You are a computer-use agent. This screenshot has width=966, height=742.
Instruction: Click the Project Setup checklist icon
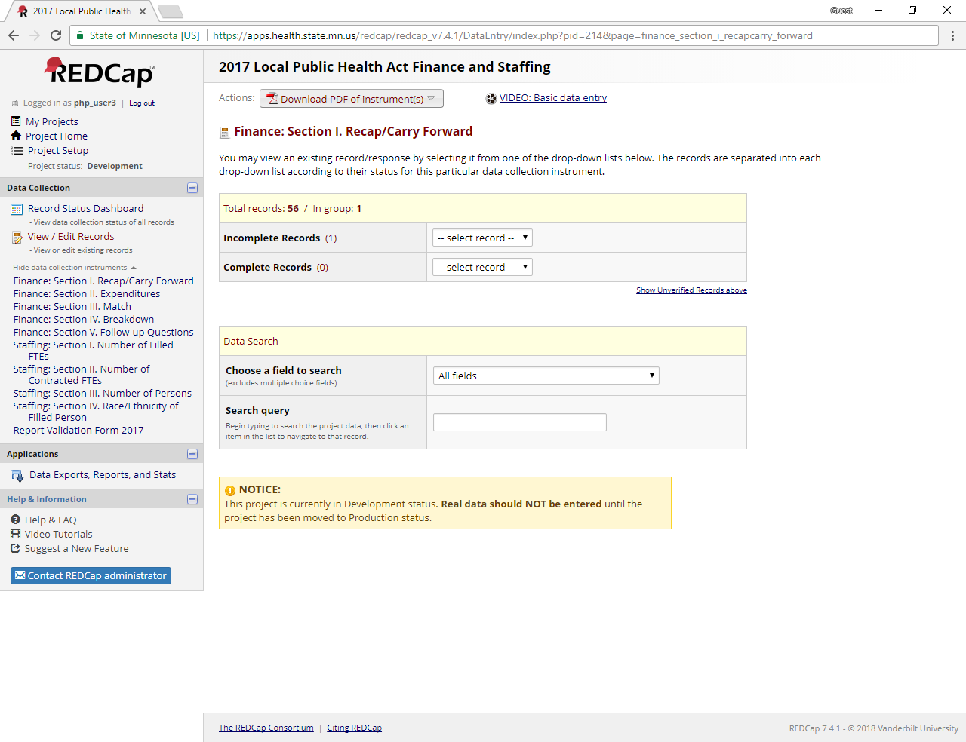pos(17,150)
